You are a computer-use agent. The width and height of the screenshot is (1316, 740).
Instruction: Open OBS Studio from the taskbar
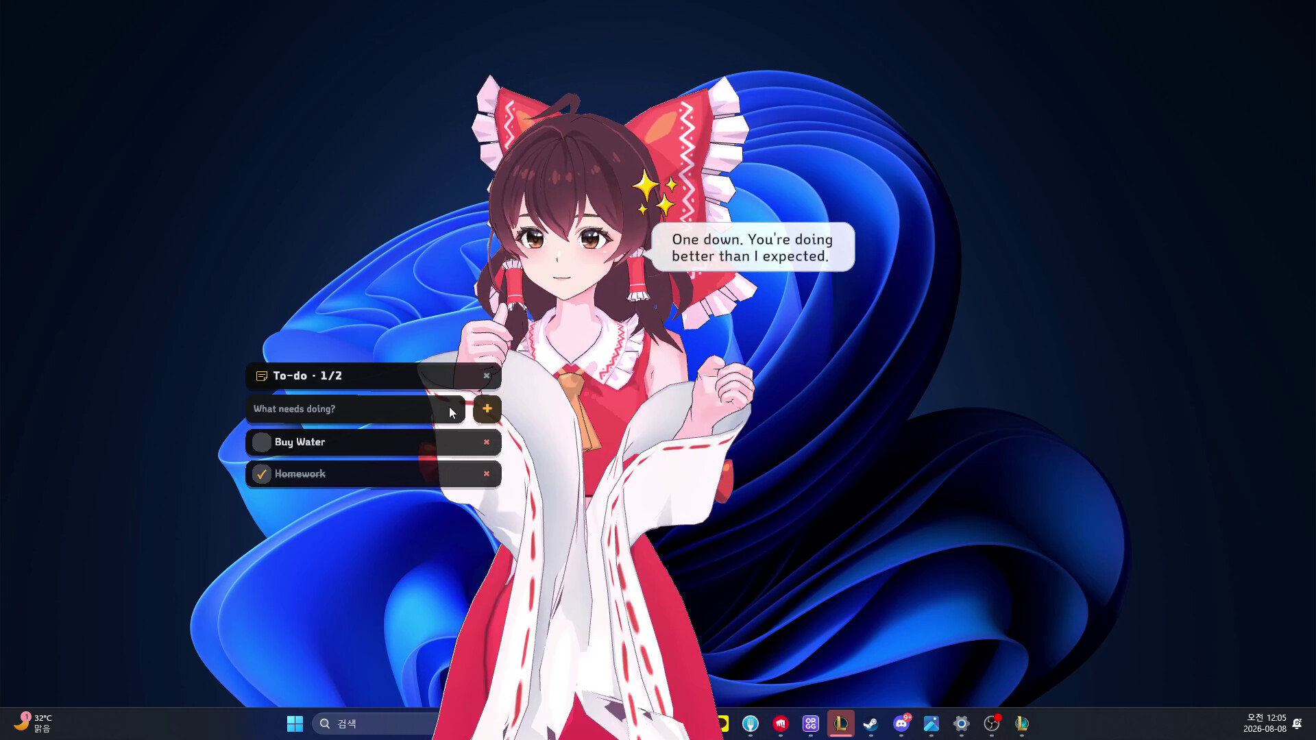(992, 724)
